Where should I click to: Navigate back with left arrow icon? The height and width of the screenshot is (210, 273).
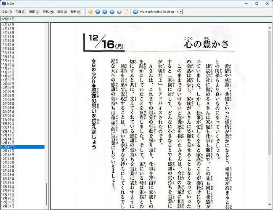point(112,12)
